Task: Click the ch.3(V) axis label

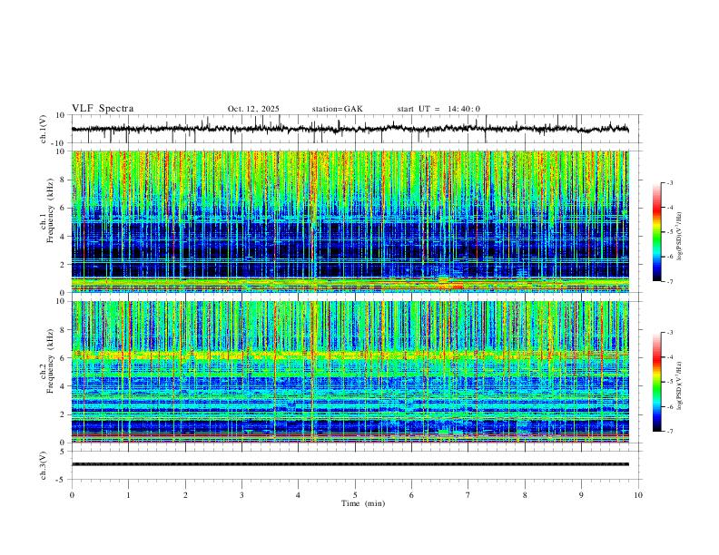Action: coord(44,465)
